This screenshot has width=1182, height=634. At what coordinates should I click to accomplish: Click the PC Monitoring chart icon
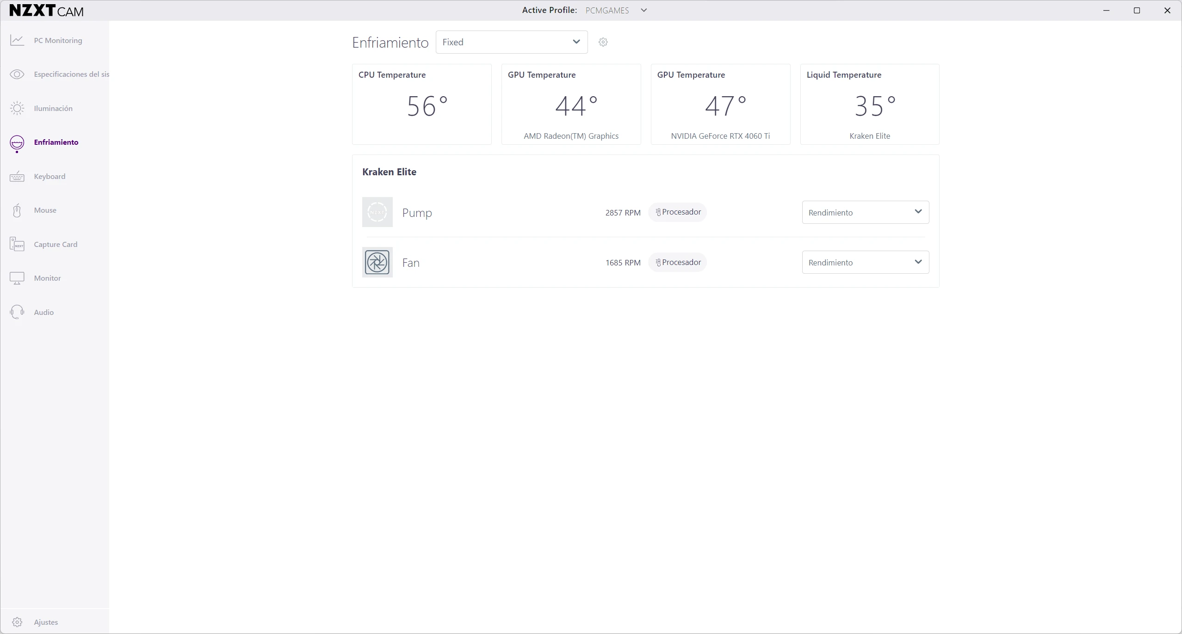[x=17, y=40]
